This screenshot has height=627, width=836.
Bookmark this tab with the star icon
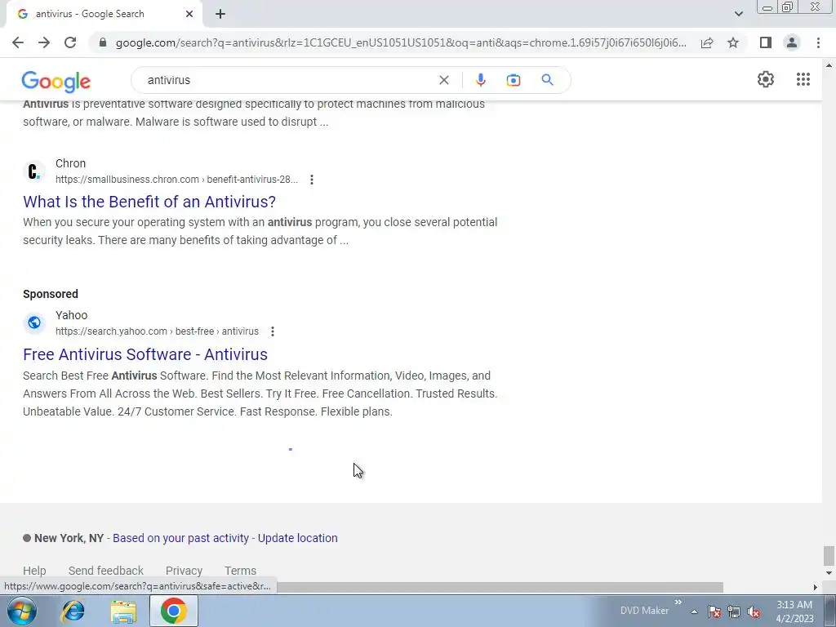(733, 42)
